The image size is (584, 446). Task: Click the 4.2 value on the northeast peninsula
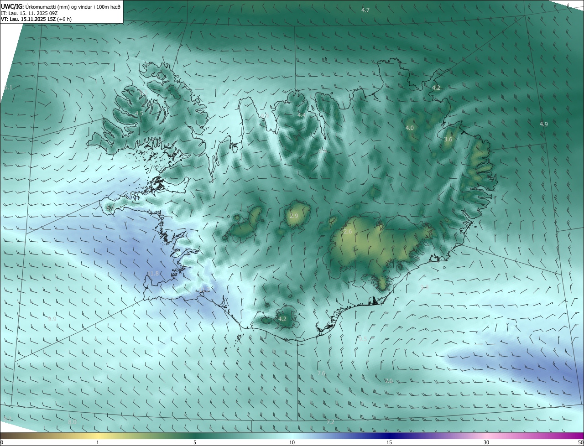(436, 88)
